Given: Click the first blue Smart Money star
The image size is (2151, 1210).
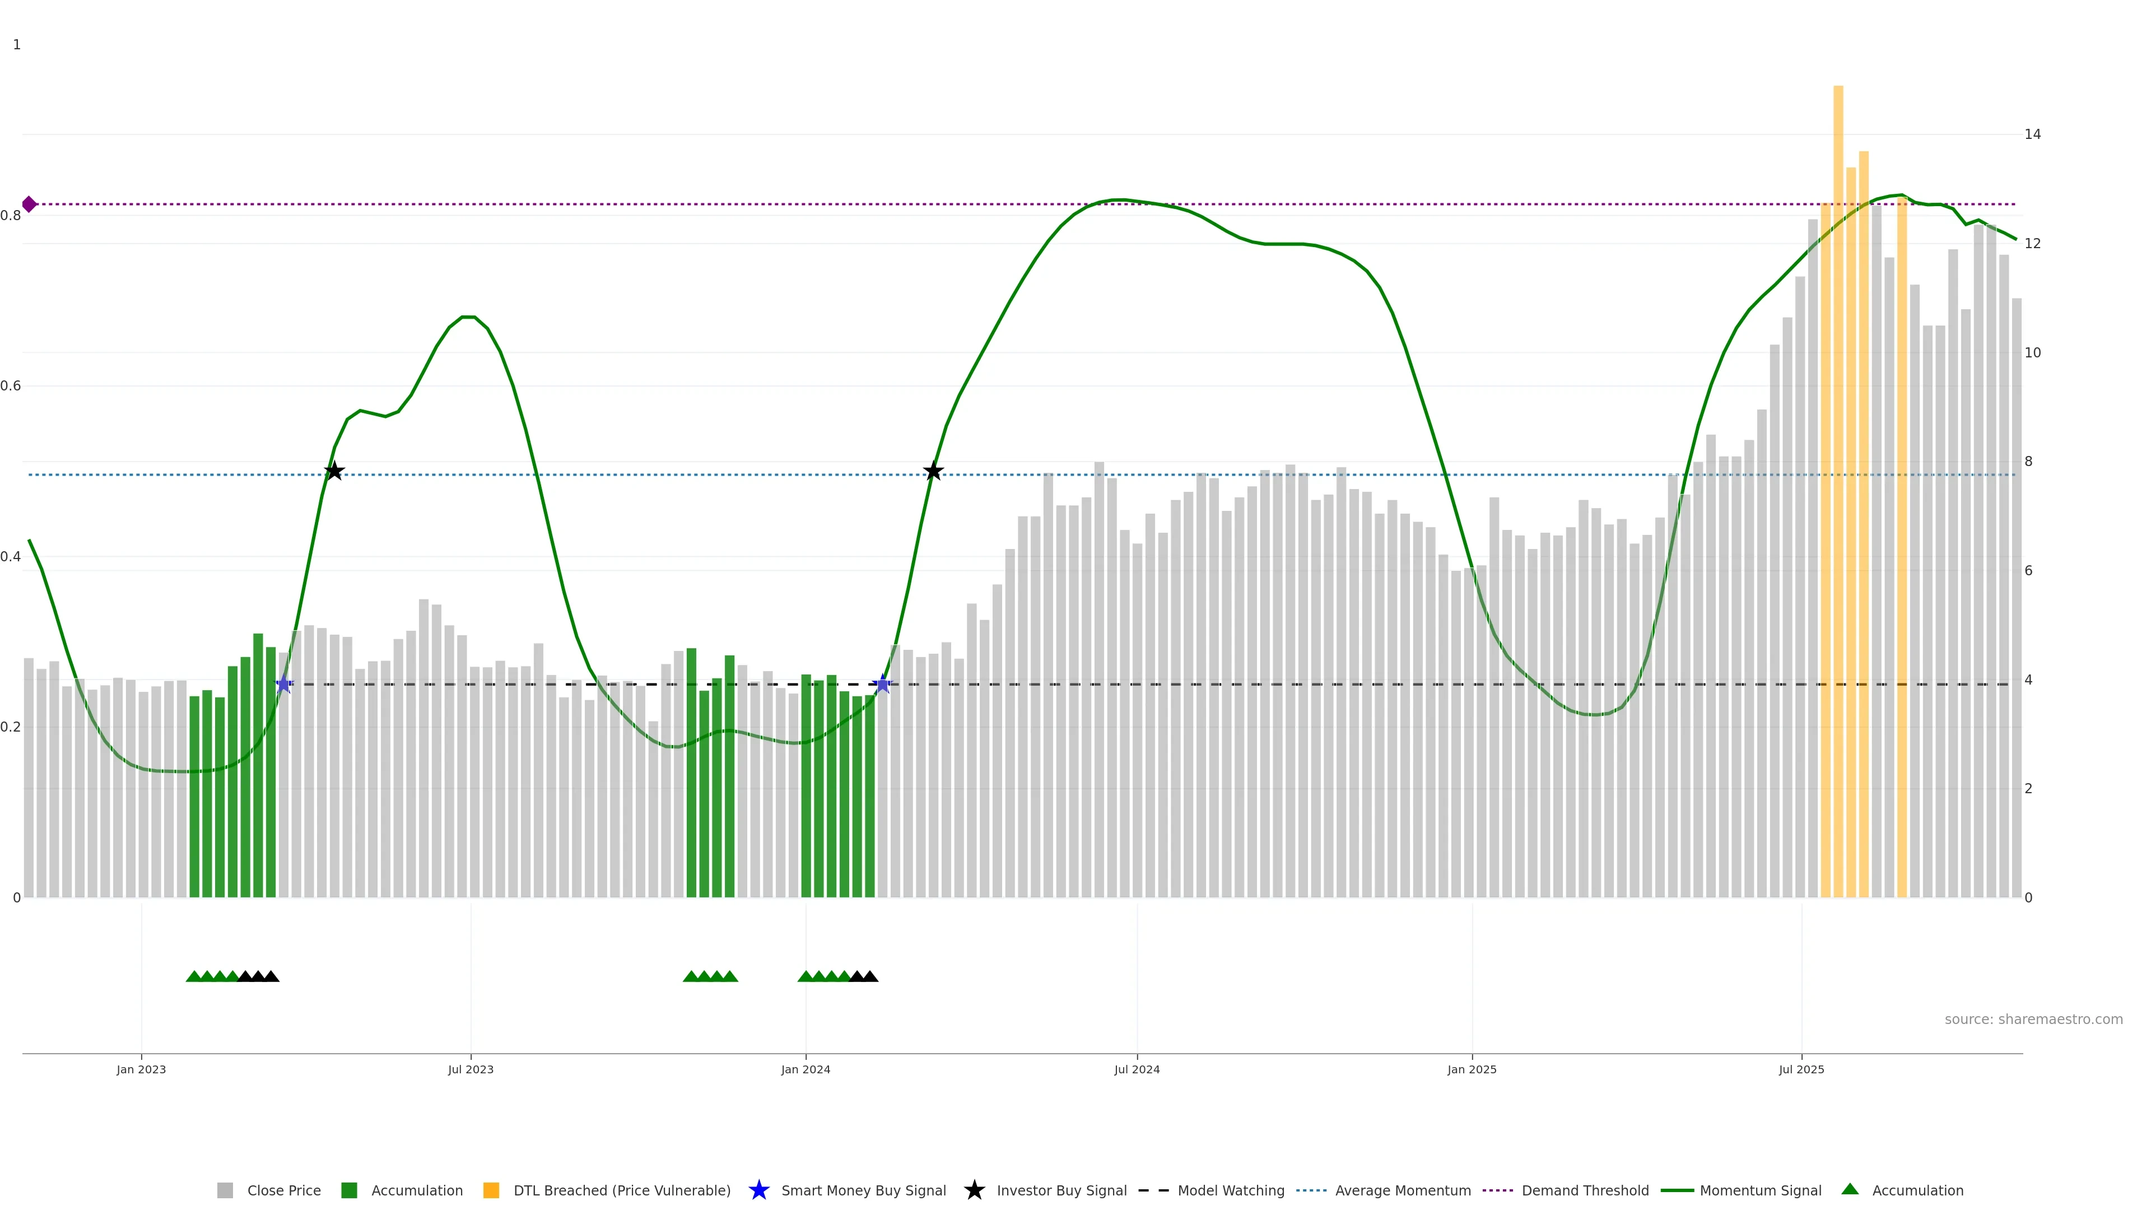Looking at the screenshot, I should (x=284, y=684).
